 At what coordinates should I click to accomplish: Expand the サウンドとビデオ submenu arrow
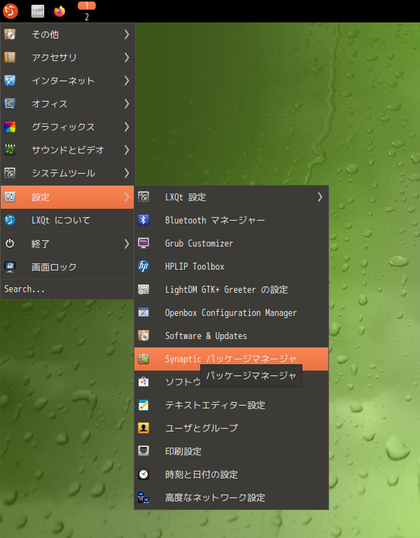(127, 150)
